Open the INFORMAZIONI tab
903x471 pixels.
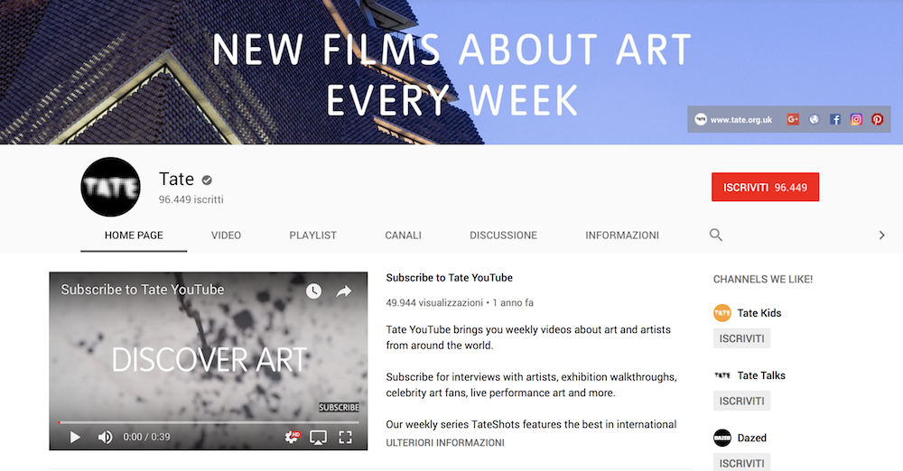tap(622, 235)
